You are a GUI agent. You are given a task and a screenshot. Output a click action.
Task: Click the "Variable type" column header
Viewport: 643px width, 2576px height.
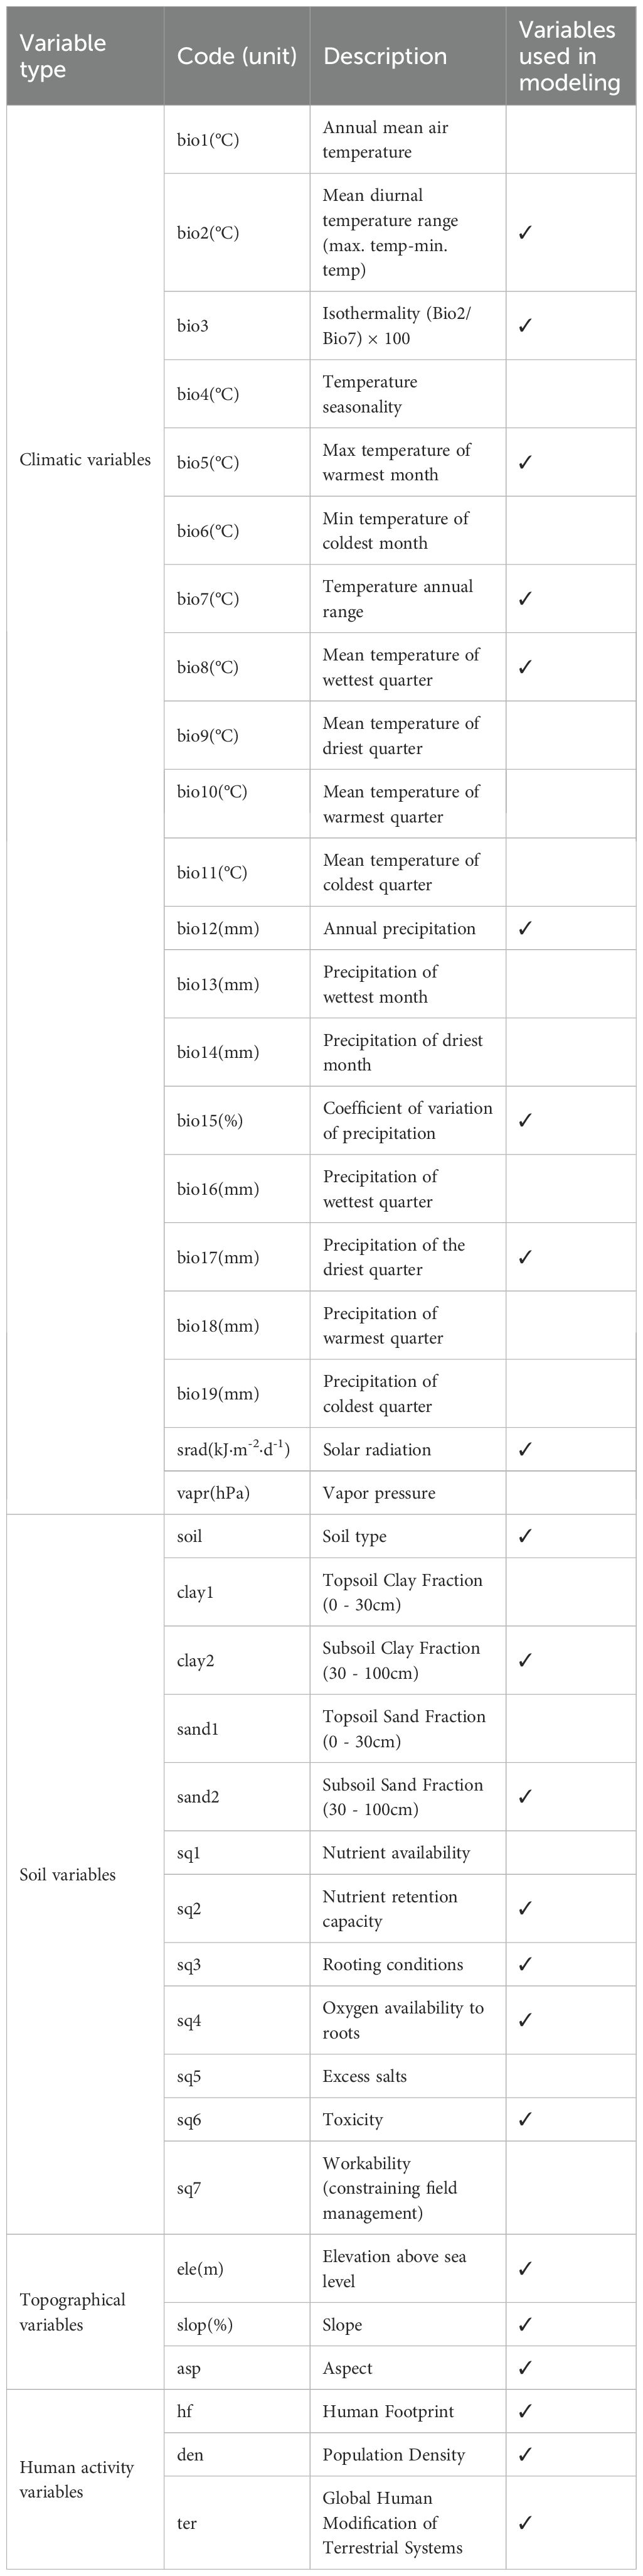pos(63,56)
